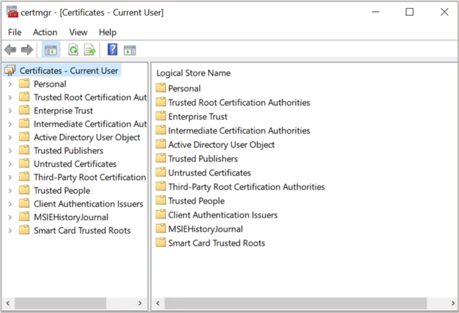The width and height of the screenshot is (459, 313).
Task: Expand the Personal store in the tree
Action: tap(10, 84)
